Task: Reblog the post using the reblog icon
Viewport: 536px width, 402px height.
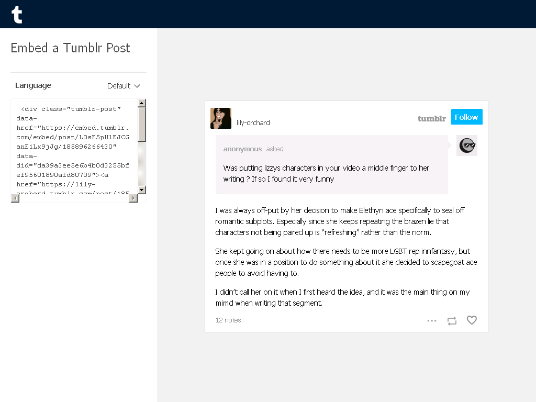Action: coord(452,321)
